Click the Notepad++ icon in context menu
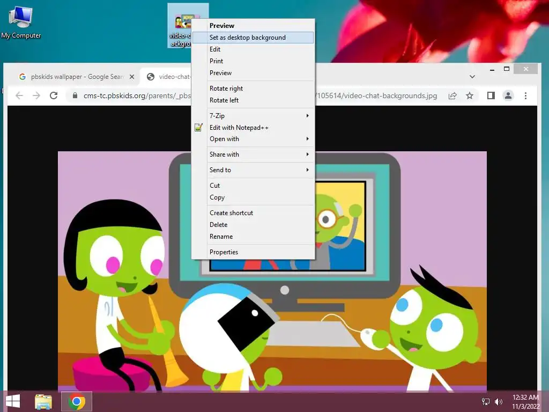Image resolution: width=549 pixels, height=412 pixels. [x=198, y=128]
